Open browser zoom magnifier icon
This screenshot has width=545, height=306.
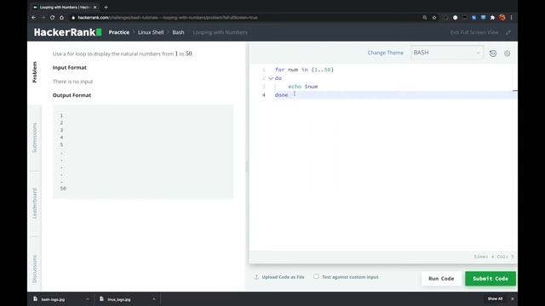point(425,17)
